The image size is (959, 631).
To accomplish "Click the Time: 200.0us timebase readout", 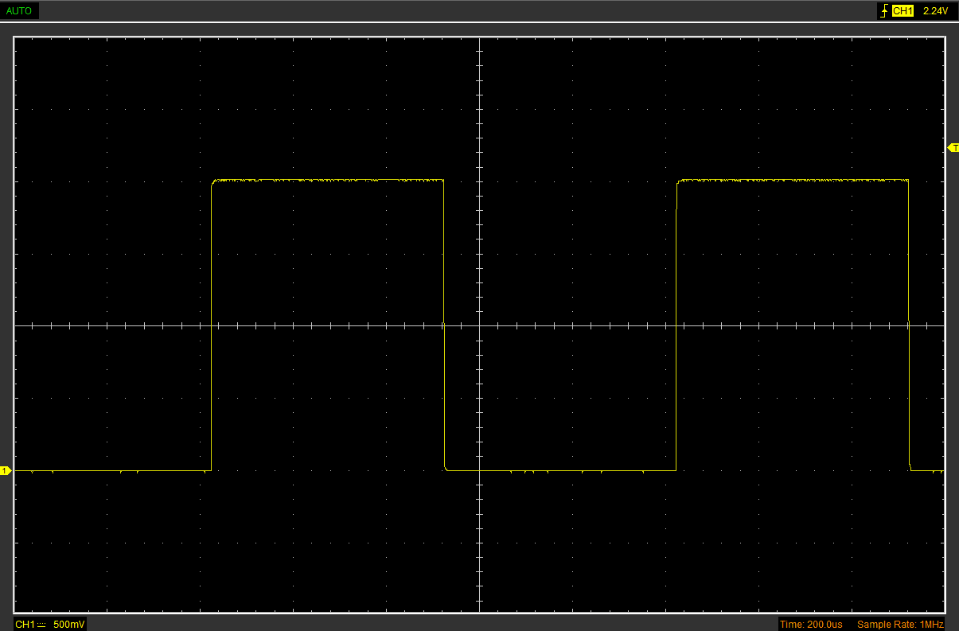I will 811,625.
